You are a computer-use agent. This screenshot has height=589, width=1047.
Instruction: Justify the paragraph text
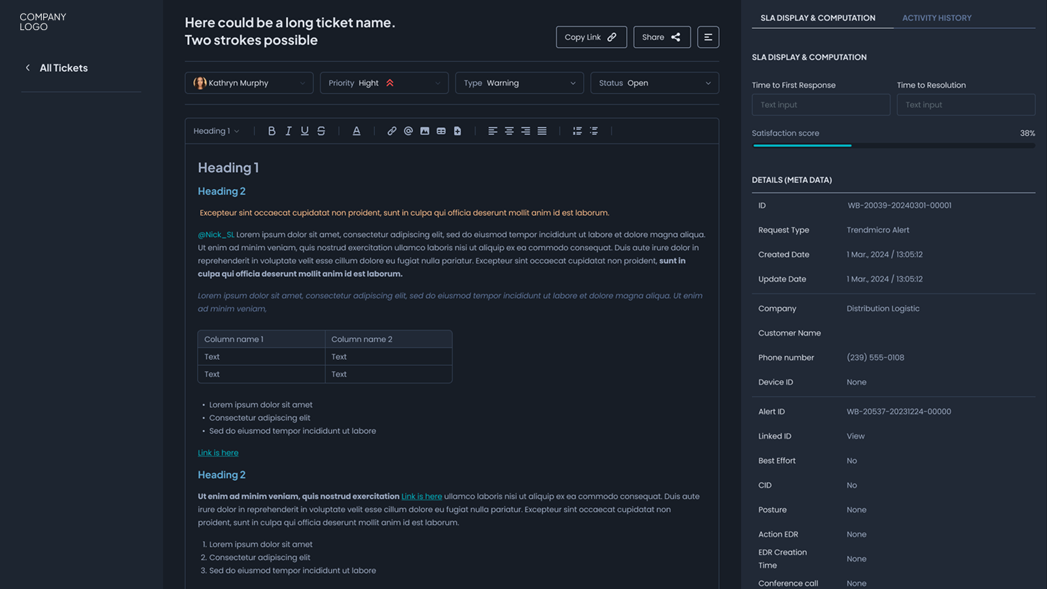[x=542, y=131]
